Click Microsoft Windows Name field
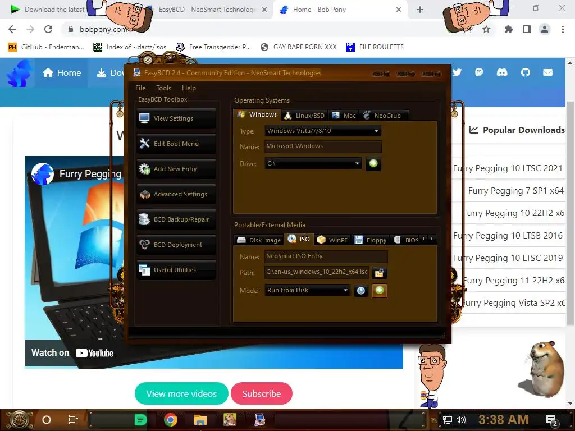 point(323,146)
